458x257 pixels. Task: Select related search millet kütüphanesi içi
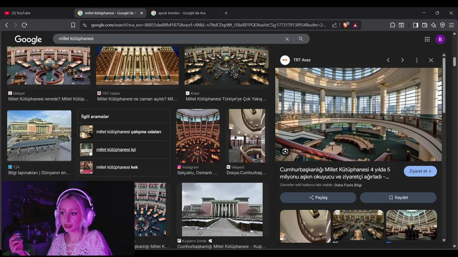(124, 150)
